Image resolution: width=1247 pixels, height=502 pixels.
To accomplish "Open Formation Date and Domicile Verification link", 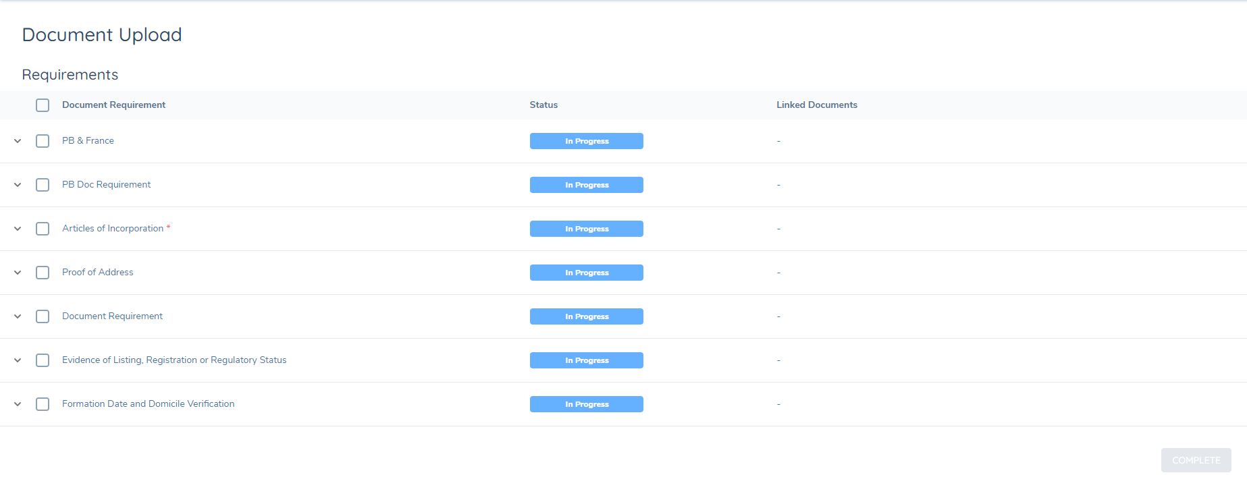I will (148, 403).
